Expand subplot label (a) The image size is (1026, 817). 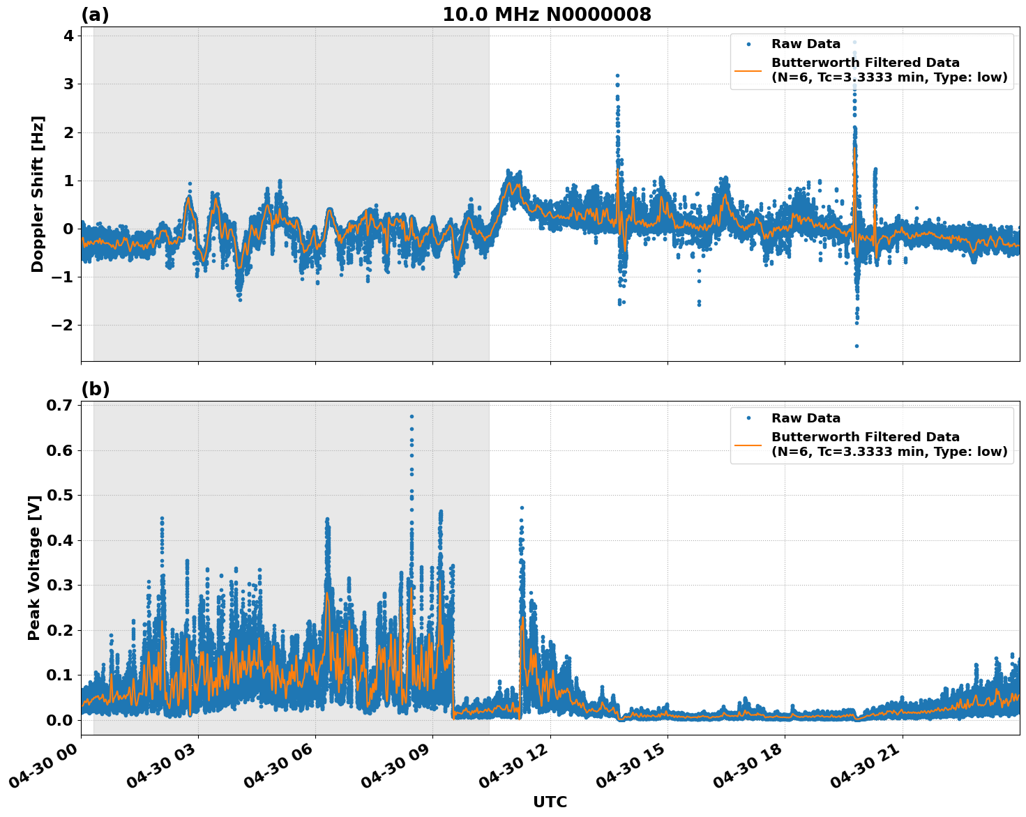(95, 12)
